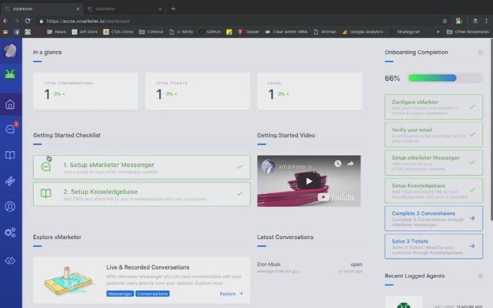Viewport: 493px width, 308px height.
Task: Click checkmark on Setup xMarketer Messenger checklist item
Action: 240,167
